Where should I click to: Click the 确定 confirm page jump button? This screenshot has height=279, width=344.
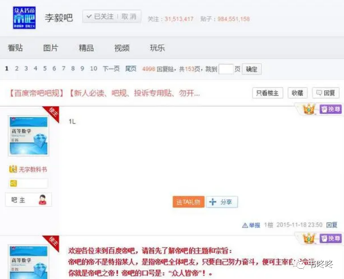coord(252,70)
